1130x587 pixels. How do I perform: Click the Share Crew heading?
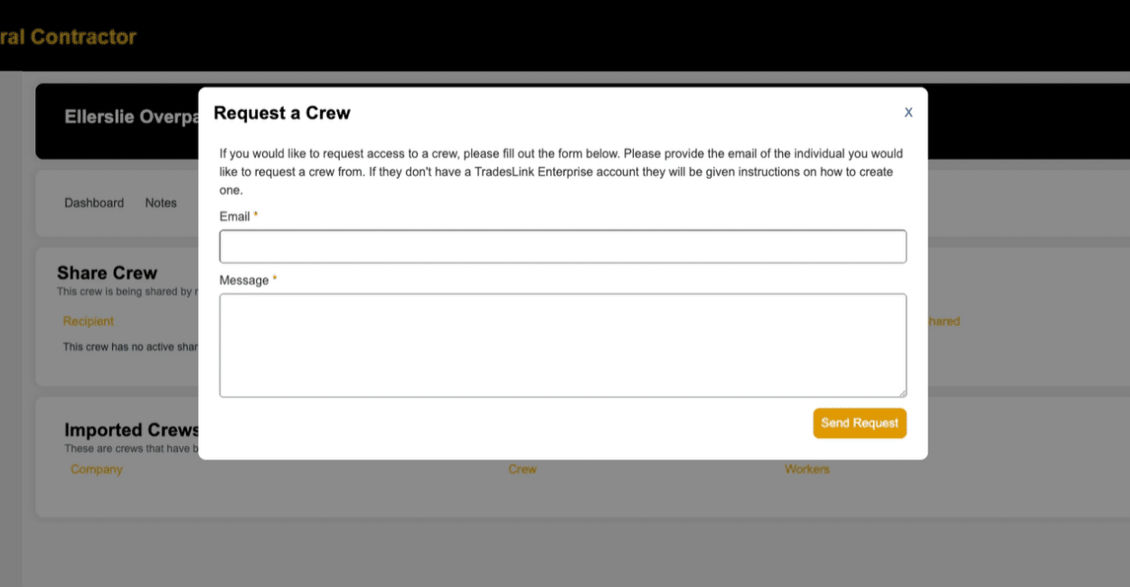click(108, 273)
